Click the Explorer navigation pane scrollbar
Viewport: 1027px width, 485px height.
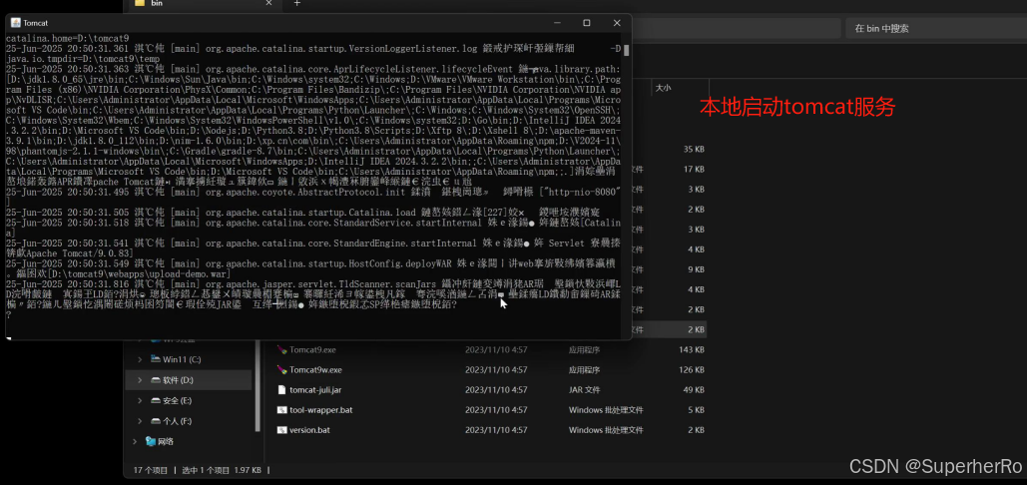click(x=257, y=386)
